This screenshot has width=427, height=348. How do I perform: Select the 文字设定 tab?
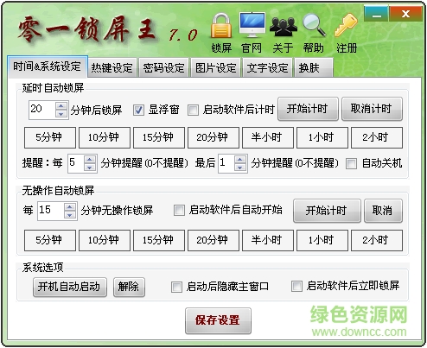point(267,68)
